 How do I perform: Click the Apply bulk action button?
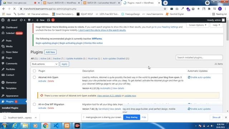(64, 64)
